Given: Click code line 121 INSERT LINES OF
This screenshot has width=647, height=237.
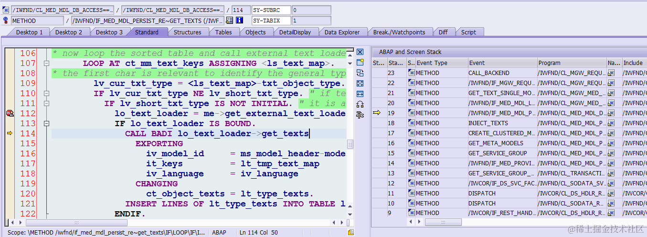Looking at the screenshot, I should coord(235,204).
